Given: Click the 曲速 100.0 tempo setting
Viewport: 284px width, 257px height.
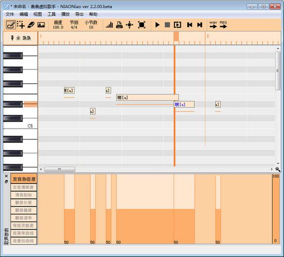Looking at the screenshot, I should point(58,25).
